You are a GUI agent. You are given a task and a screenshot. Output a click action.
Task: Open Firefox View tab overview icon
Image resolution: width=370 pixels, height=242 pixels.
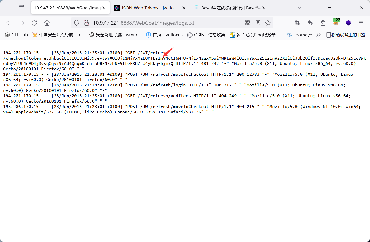pyautogui.click(x=22, y=8)
